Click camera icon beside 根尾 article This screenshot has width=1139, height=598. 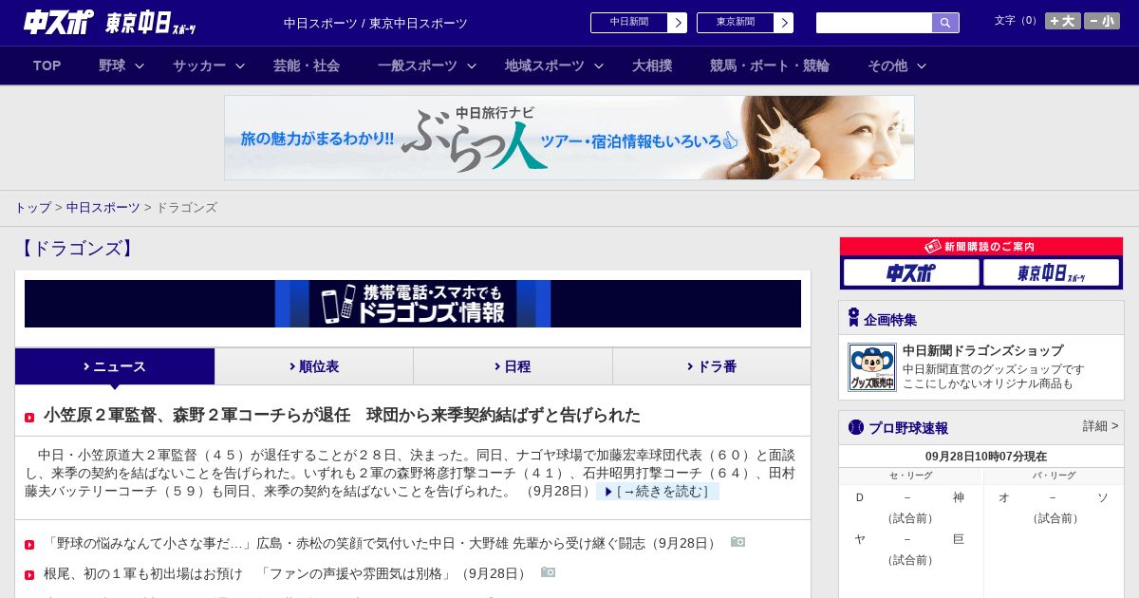click(x=548, y=572)
